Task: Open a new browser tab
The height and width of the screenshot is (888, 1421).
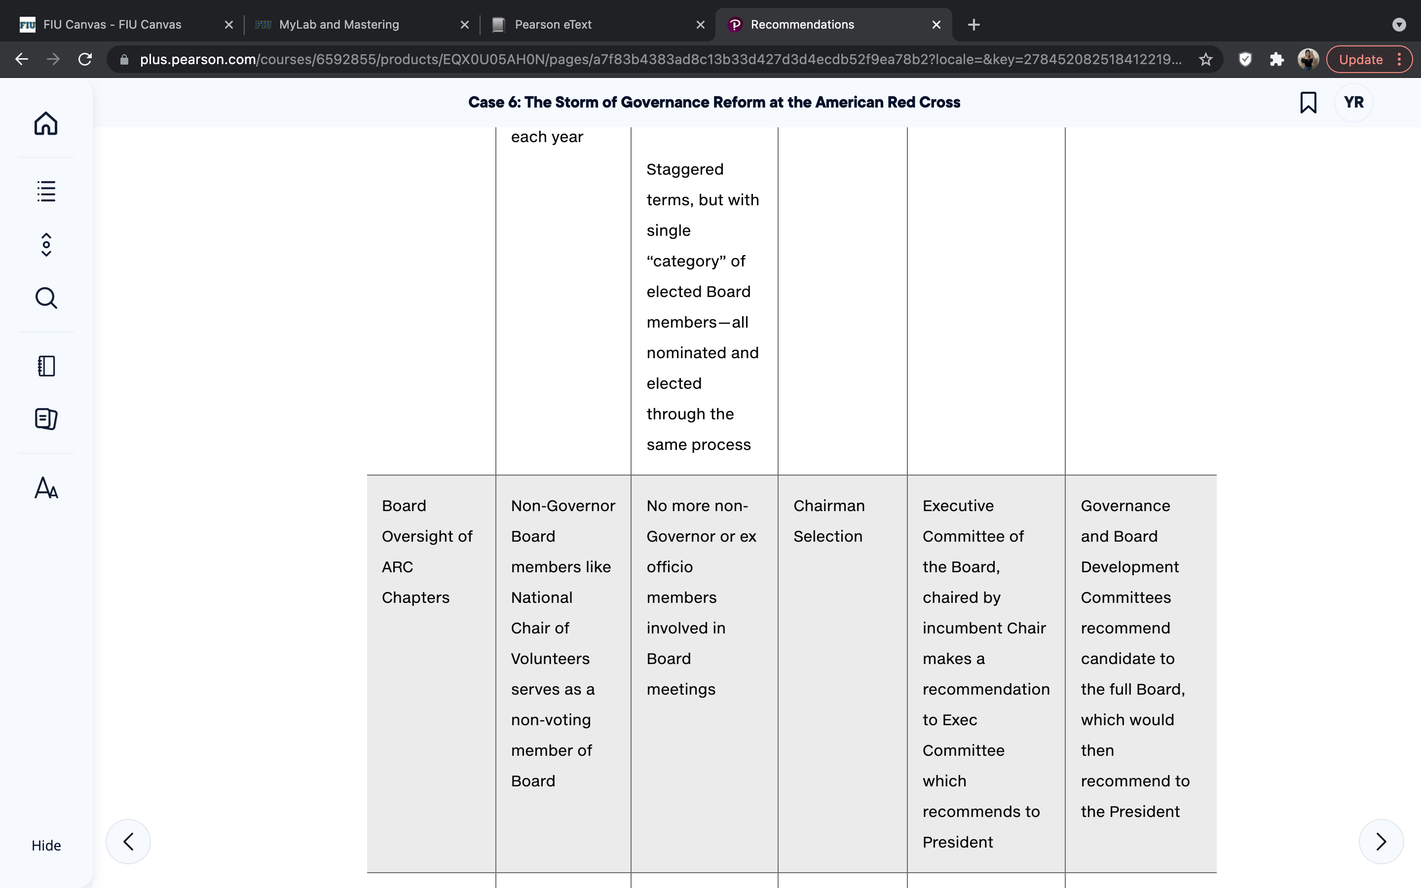Action: point(973,25)
